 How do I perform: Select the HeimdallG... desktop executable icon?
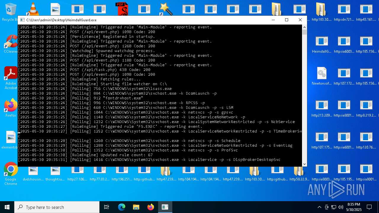tap(322, 44)
